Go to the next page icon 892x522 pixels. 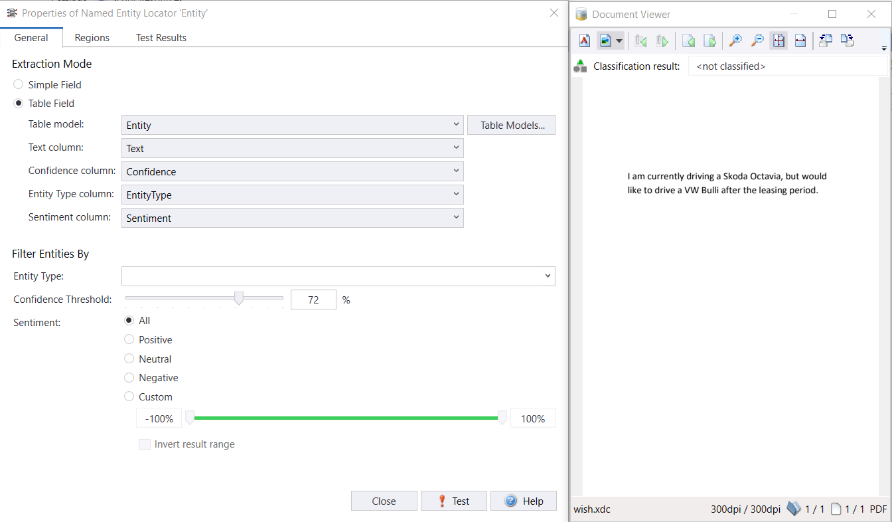click(x=710, y=41)
